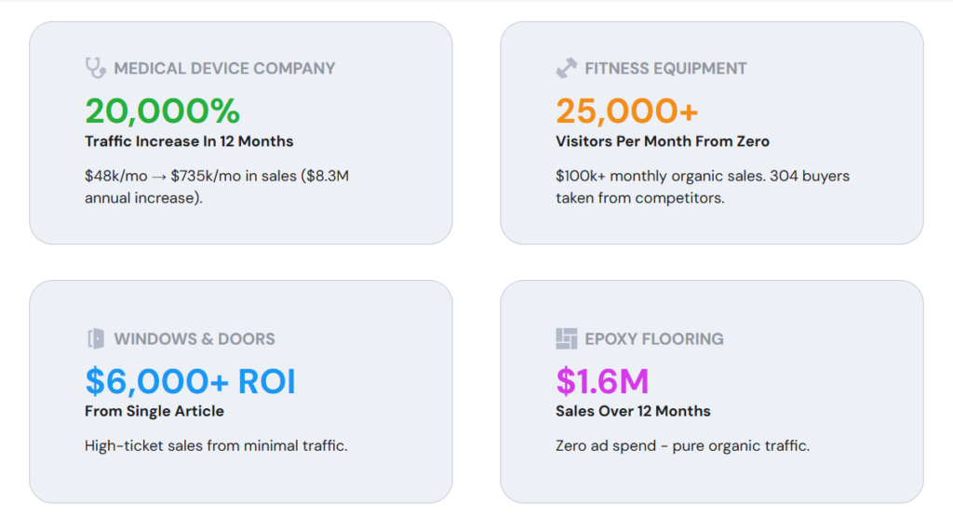953x516 pixels.
Task: Click the From Single Article subtitle
Action: click(154, 411)
